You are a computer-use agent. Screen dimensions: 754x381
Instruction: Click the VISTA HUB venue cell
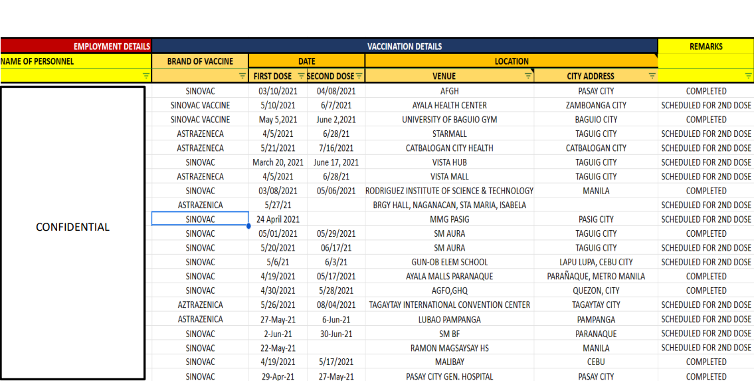pyautogui.click(x=449, y=162)
